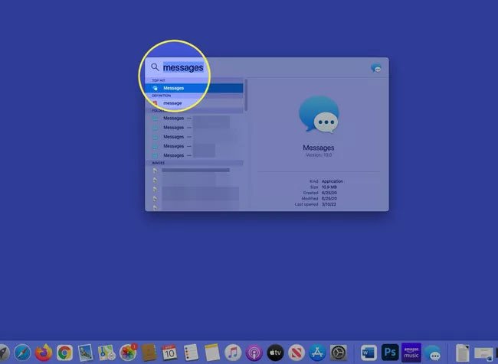Open Reminders from the Dock
Image resolution: width=498 pixels, height=364 pixels.
click(x=191, y=353)
